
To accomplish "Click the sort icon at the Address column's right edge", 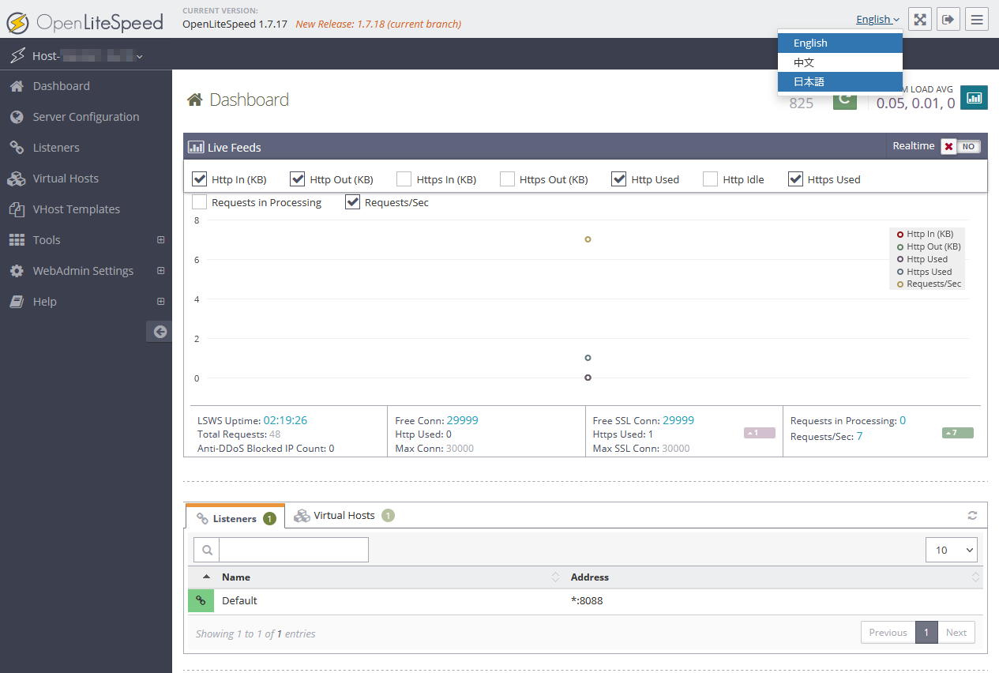I will pyautogui.click(x=975, y=577).
